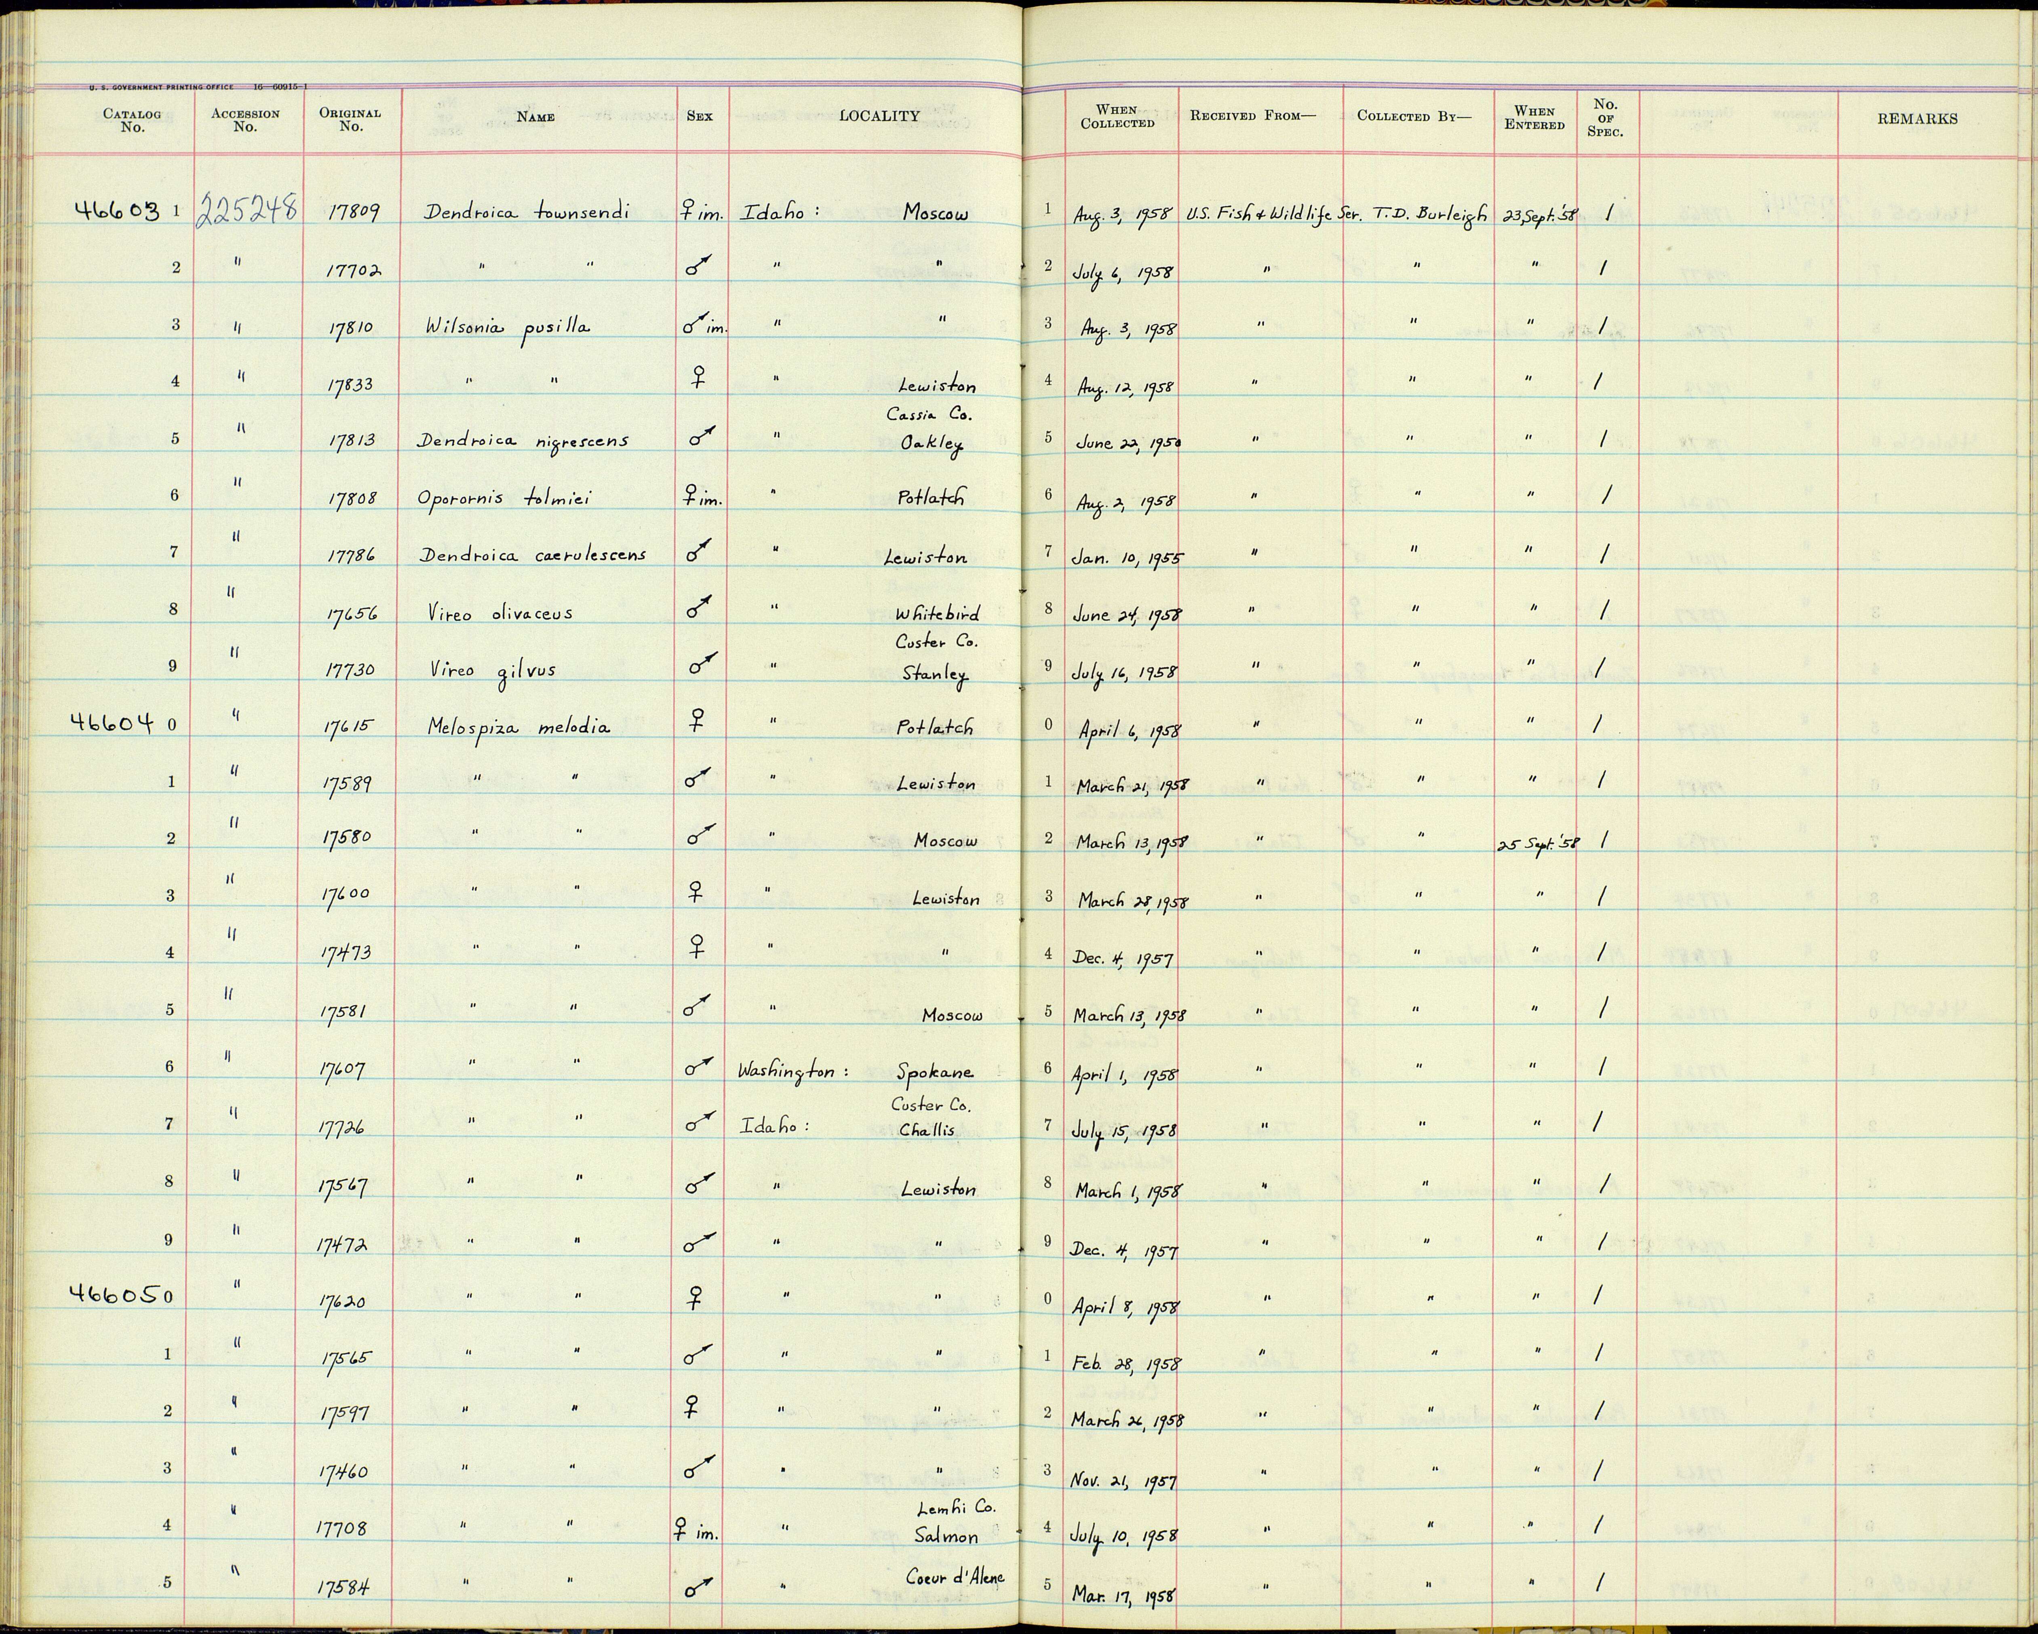The width and height of the screenshot is (2038, 1634).
Task: Click catalog number 46604
Action: (x=112, y=723)
